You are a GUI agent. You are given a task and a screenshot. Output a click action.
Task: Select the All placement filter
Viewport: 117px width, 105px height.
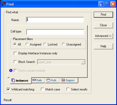pyautogui.click(x=15, y=44)
